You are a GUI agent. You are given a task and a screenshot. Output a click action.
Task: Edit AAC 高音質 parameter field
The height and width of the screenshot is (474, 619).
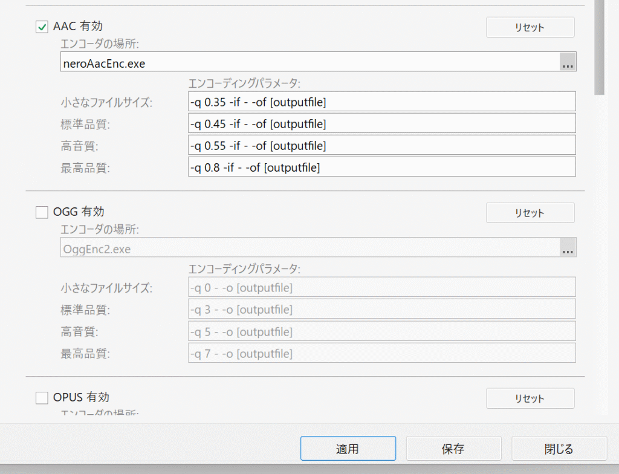pos(381,146)
